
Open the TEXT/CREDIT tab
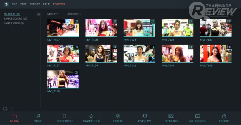[x=65, y=118]
